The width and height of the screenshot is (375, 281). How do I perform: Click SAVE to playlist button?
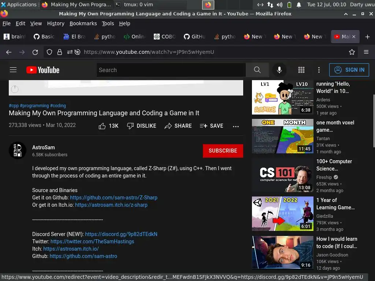coord(211,126)
